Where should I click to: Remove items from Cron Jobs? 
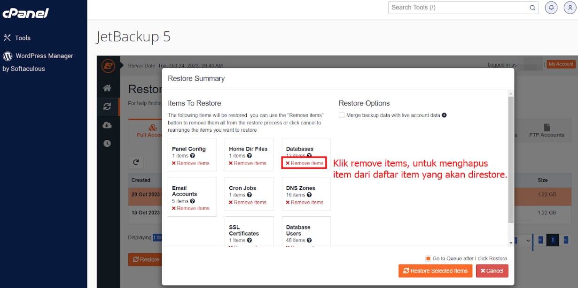(248, 203)
